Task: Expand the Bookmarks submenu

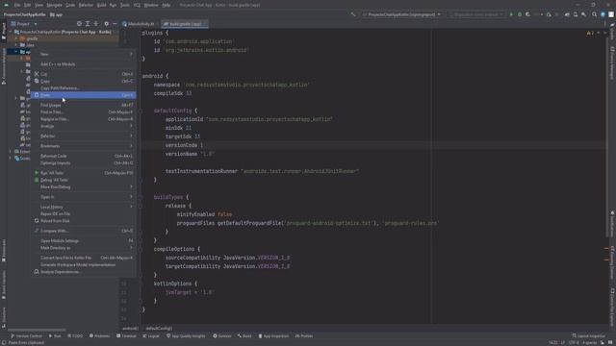Action: click(x=84, y=146)
